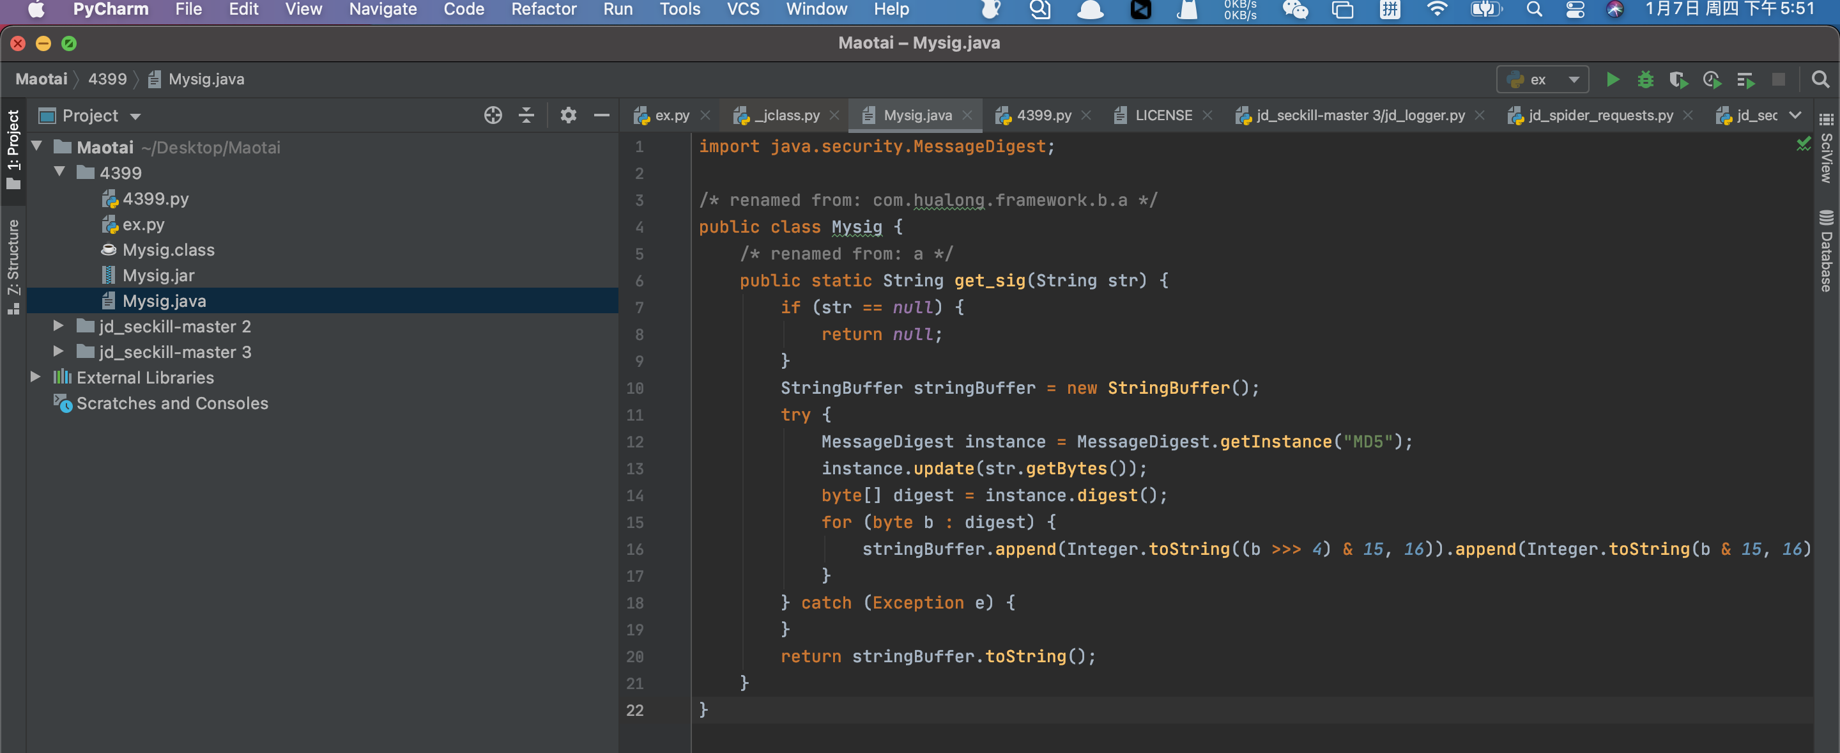
Task: Open the Refactor menu
Action: 544,10
